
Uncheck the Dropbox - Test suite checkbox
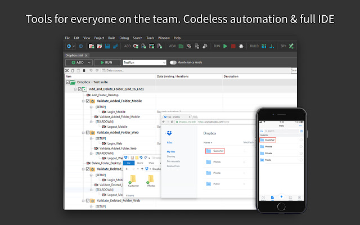(x=68, y=82)
